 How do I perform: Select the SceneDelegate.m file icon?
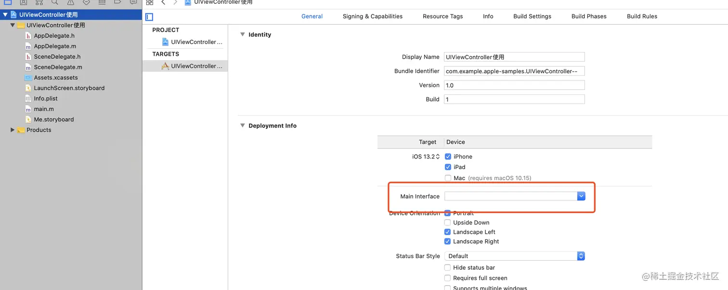click(x=28, y=67)
